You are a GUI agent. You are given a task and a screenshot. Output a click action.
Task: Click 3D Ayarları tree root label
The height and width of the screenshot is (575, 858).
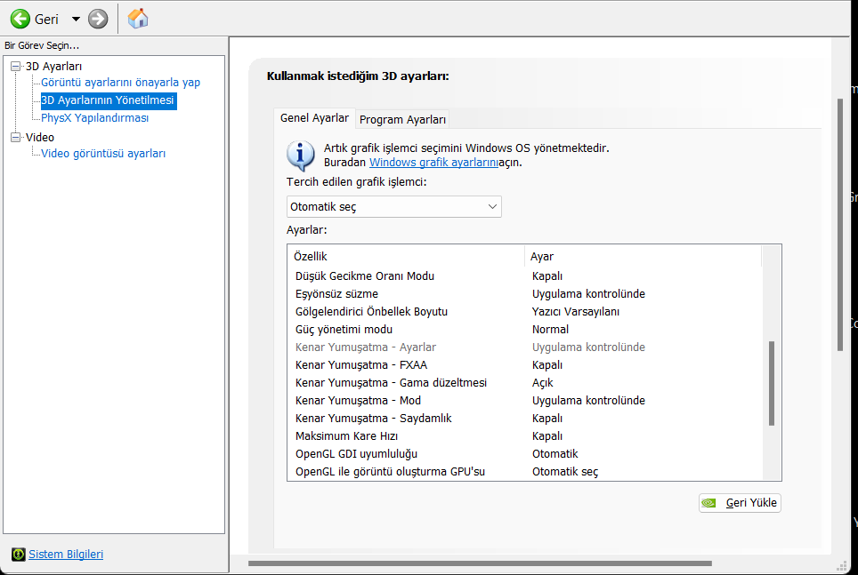(x=53, y=66)
